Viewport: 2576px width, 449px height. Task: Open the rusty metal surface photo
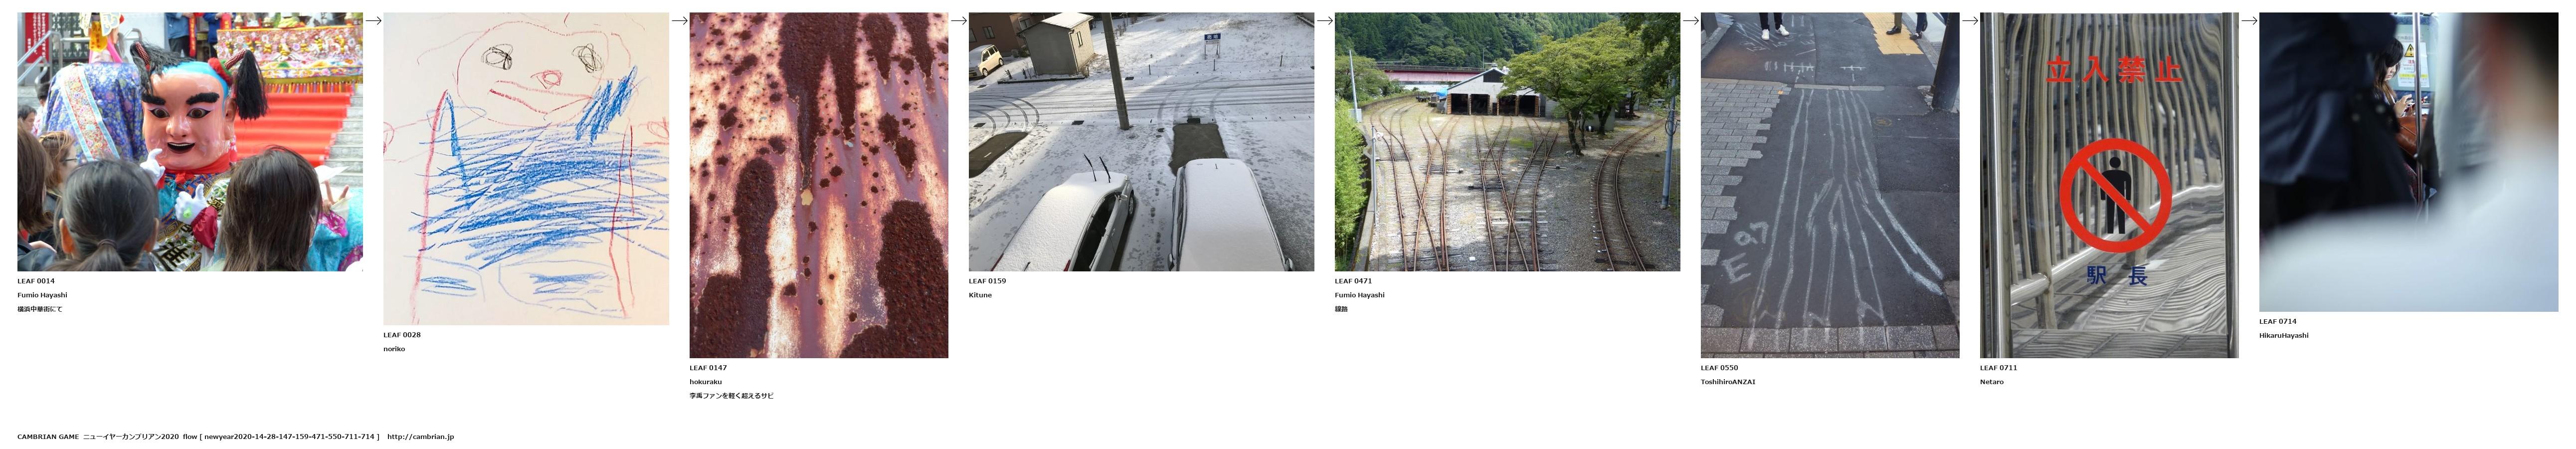tap(819, 185)
